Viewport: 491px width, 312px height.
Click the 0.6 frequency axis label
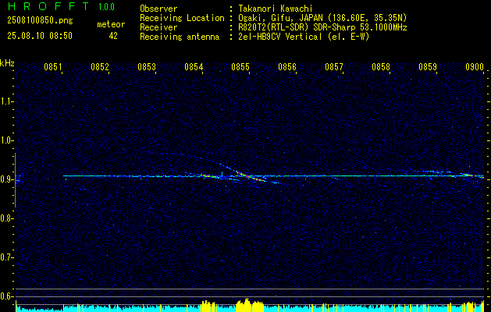click(x=6, y=296)
